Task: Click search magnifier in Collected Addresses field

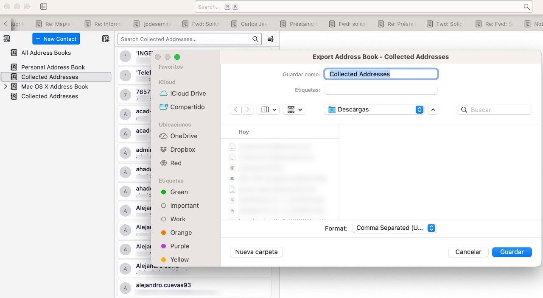Action: coord(255,39)
